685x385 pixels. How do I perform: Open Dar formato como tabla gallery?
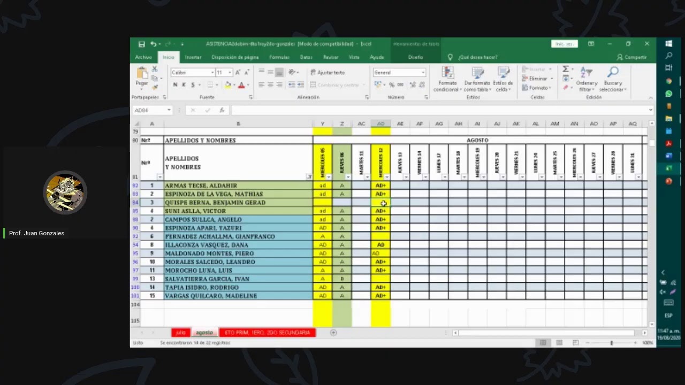click(477, 79)
